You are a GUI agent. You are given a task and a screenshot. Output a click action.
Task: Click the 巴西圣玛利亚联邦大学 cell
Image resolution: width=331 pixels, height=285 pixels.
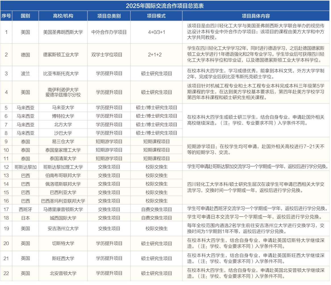tap(63, 201)
